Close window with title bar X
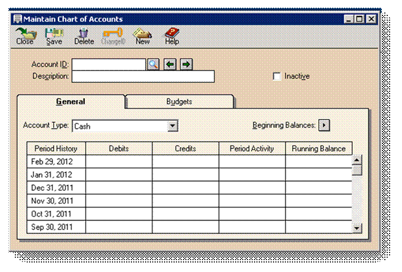Image resolution: width=402 pixels, height=272 pixels. coord(371,19)
